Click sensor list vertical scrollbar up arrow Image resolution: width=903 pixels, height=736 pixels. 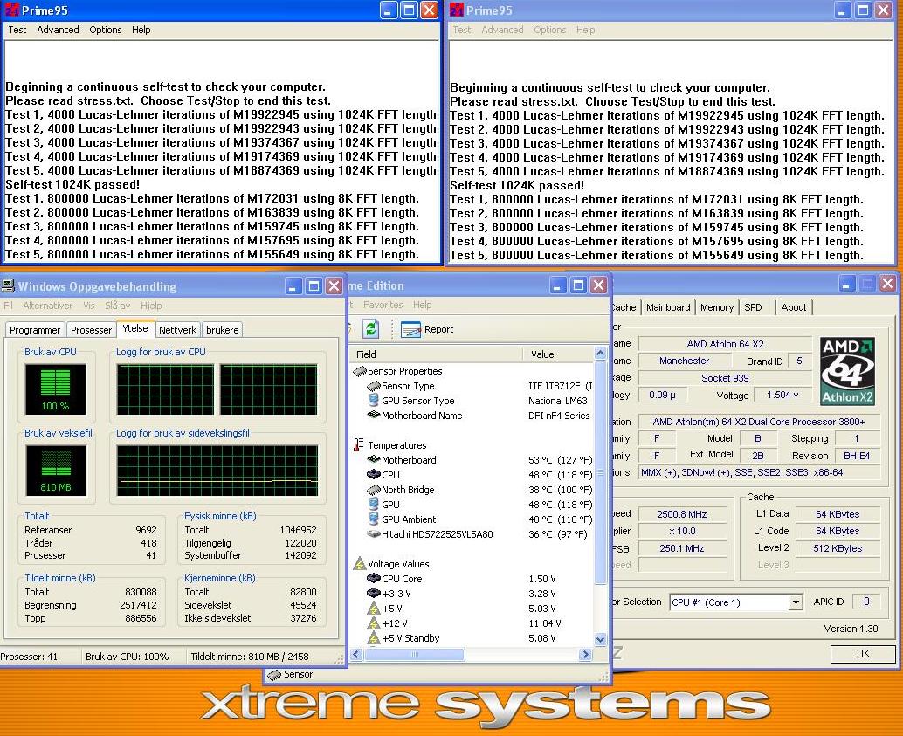pyautogui.click(x=600, y=353)
